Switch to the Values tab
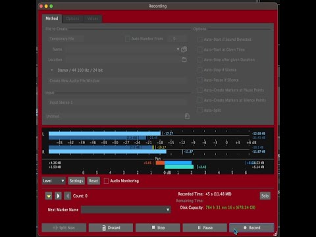316x237 pixels. [x=93, y=18]
